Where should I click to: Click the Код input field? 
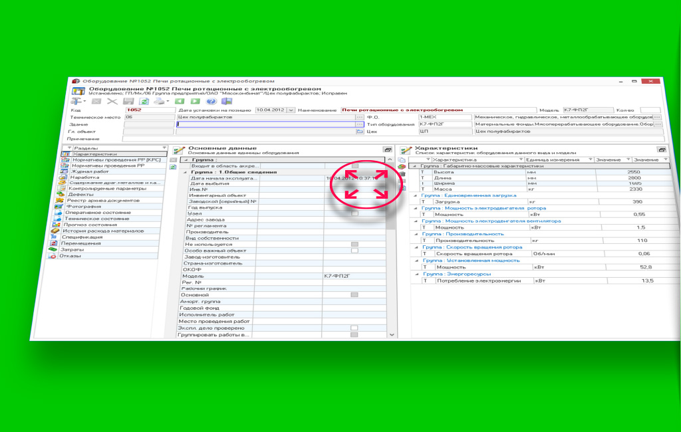pyautogui.click(x=150, y=110)
